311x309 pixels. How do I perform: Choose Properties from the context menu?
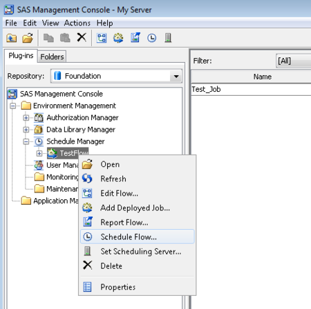tap(137, 287)
